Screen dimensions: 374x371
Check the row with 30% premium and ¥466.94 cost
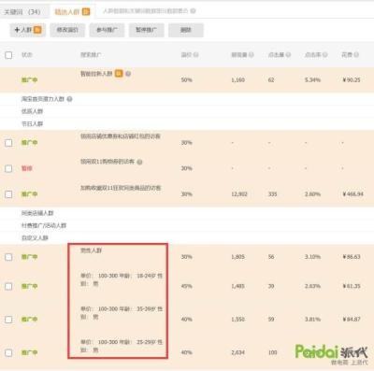(x=8, y=194)
